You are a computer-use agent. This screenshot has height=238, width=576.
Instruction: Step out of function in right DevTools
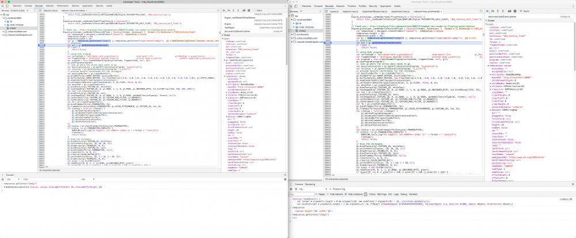tap(503, 12)
